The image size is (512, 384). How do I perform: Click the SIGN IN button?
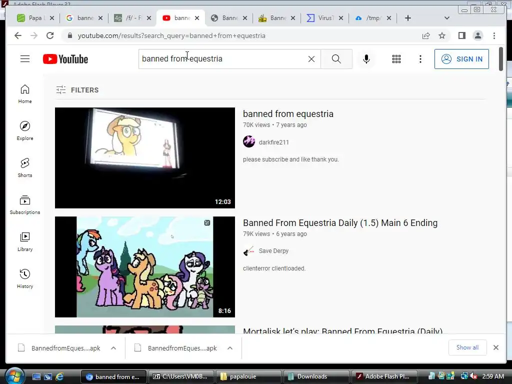tap(461, 59)
